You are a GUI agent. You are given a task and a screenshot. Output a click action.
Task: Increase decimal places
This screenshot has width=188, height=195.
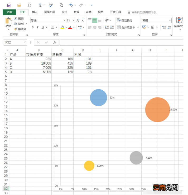164,27
